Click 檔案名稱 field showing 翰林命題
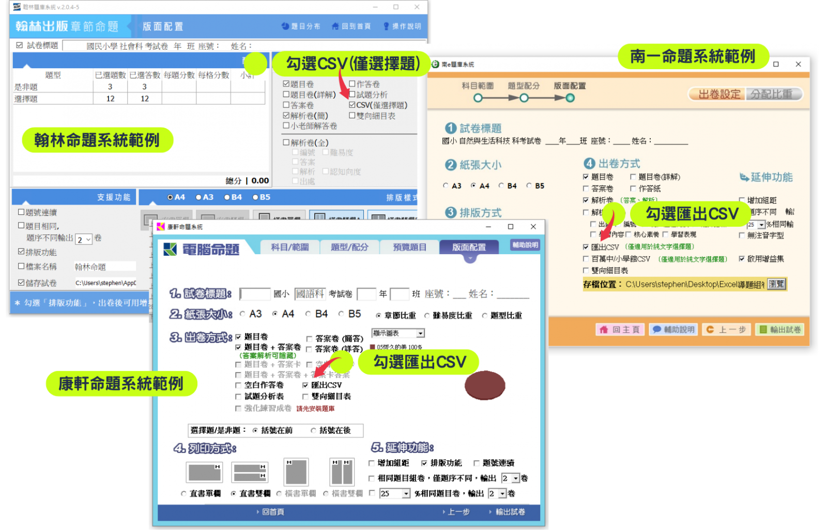 point(104,267)
